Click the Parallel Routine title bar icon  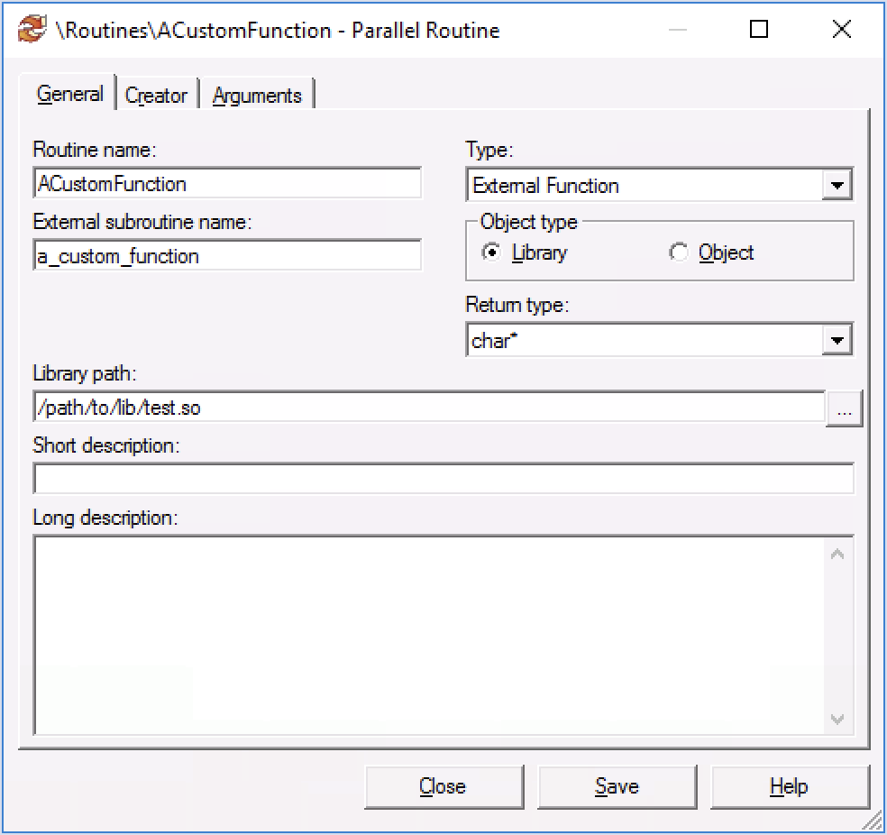[32, 30]
